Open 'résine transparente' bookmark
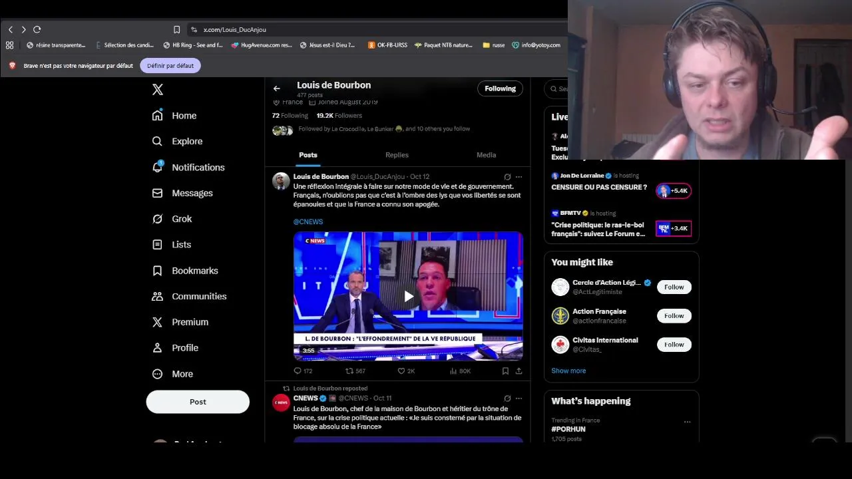Image resolution: width=852 pixels, height=479 pixels. [56, 45]
